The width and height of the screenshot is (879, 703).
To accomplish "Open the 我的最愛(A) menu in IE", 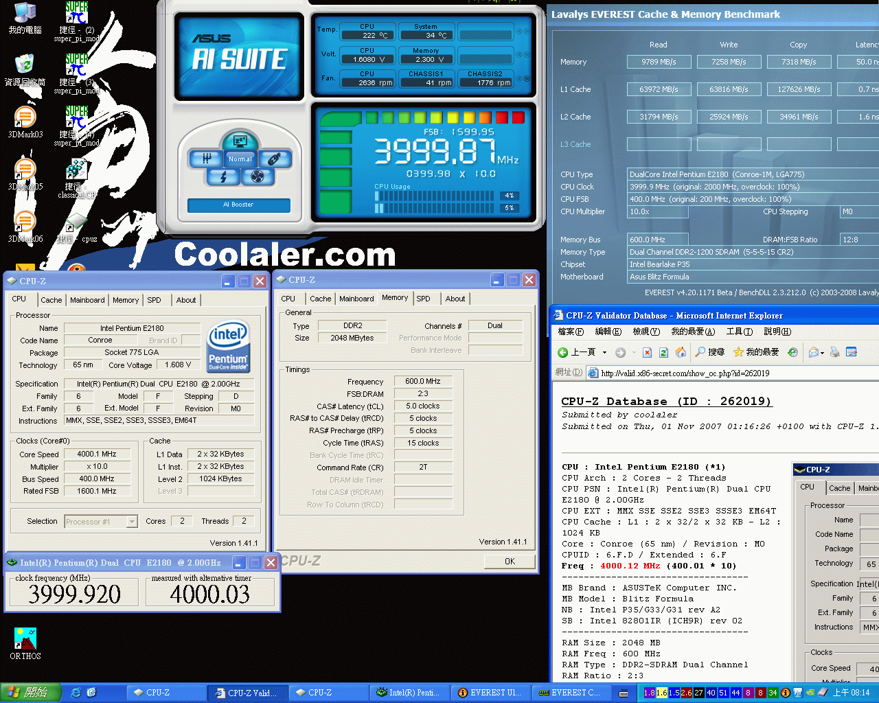I will coord(693,332).
